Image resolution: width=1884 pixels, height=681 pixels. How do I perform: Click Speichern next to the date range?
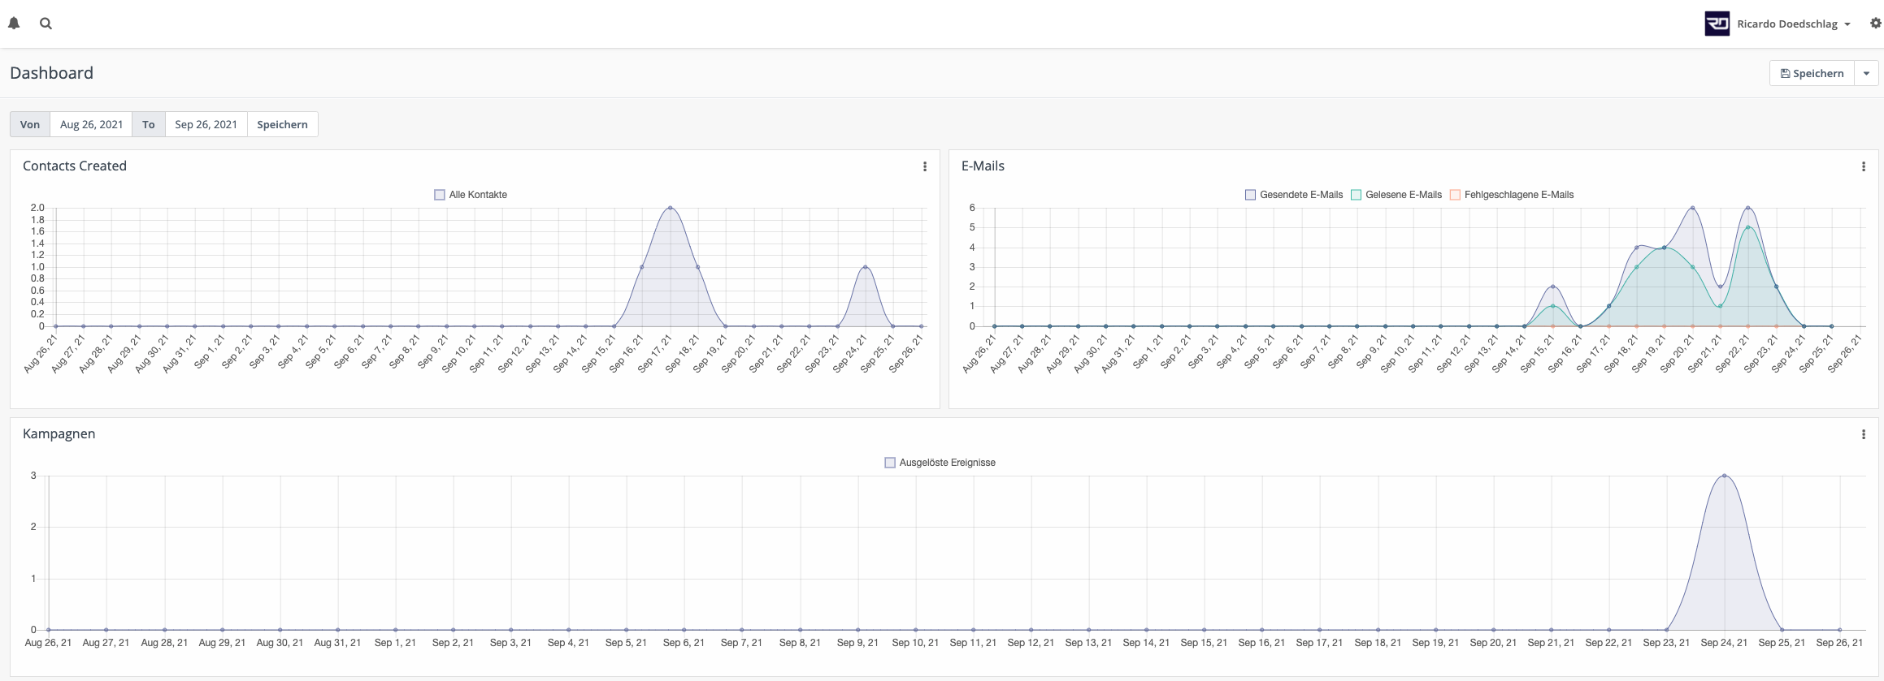[282, 124]
